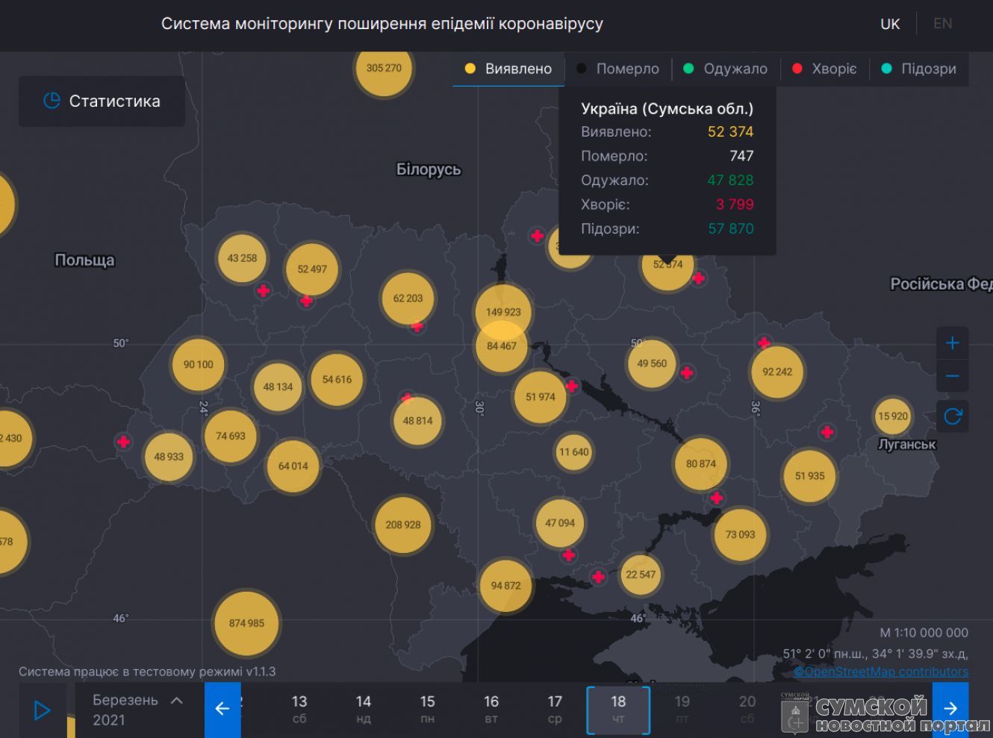Switch to the Померло data layer
Viewport: 993px width, 738px height.
pos(618,69)
